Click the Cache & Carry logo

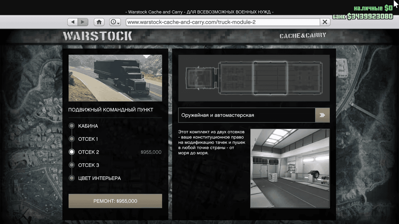303,35
